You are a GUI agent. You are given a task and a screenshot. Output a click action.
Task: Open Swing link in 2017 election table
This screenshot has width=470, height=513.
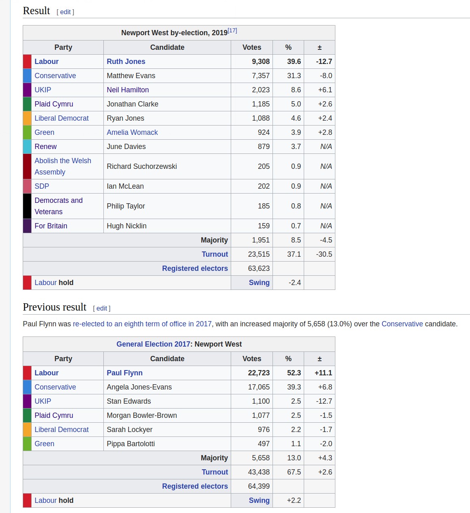coord(259,500)
